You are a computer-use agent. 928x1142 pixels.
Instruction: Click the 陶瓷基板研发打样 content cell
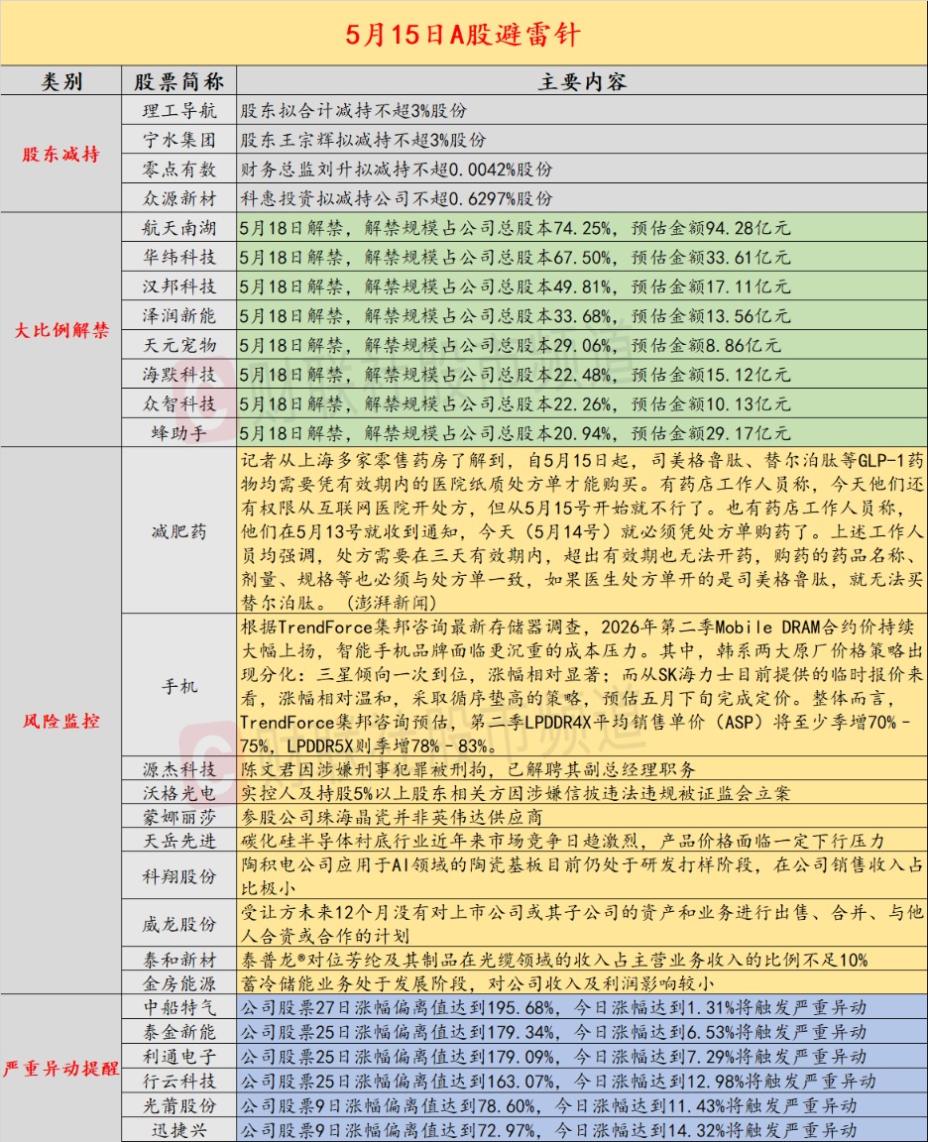(x=582, y=877)
